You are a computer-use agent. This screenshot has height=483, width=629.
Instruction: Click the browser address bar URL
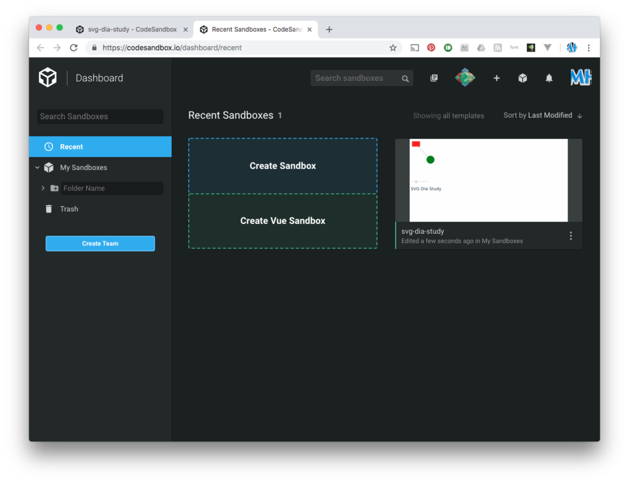pos(172,48)
